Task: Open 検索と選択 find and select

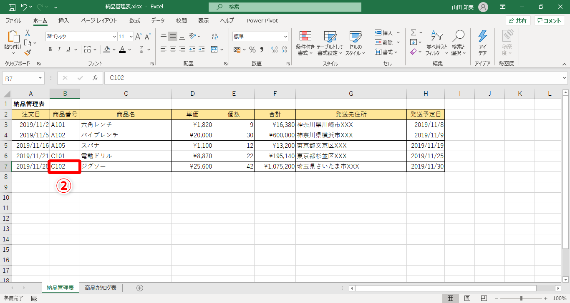Action: click(458, 43)
